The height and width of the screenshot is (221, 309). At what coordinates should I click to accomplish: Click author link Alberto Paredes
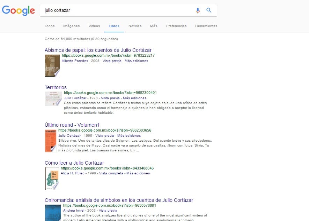pos(75,61)
